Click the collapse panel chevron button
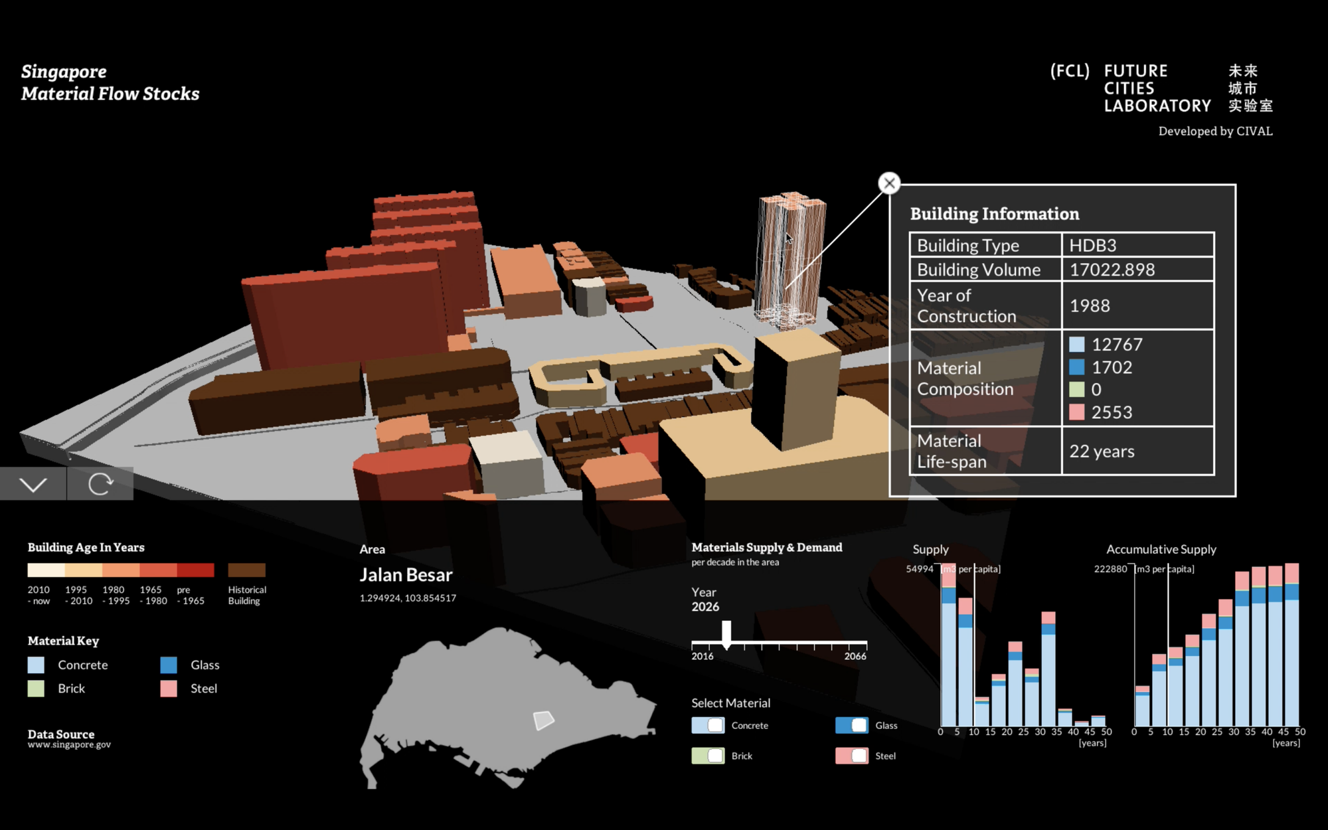 pyautogui.click(x=33, y=484)
